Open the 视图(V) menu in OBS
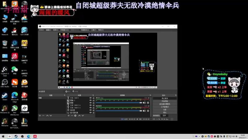This screenshot has height=139, width=248. click(55, 30)
